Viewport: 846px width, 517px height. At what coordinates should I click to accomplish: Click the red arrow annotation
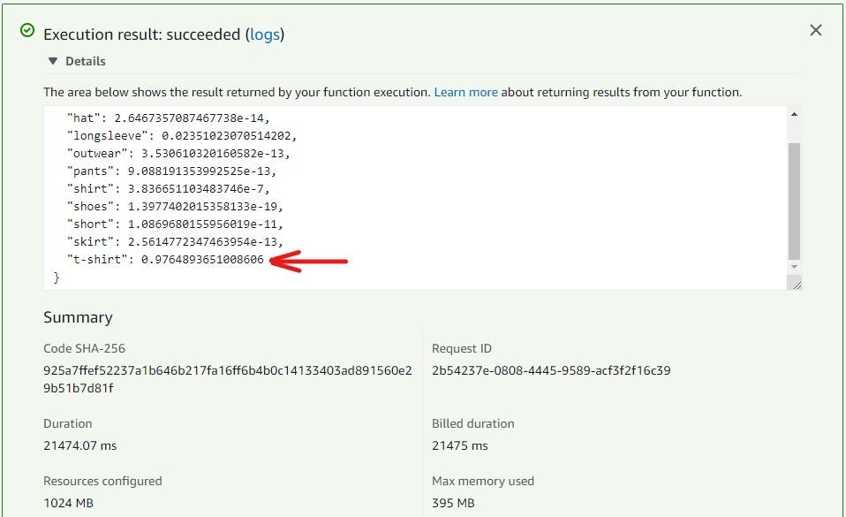coord(310,261)
